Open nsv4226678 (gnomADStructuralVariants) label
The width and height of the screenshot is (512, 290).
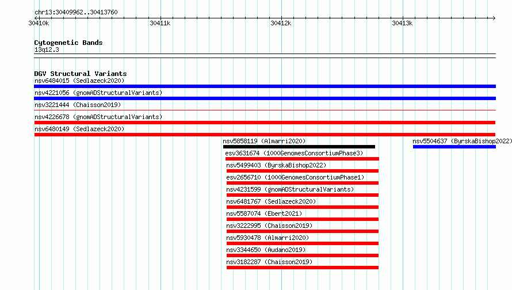coord(98,117)
